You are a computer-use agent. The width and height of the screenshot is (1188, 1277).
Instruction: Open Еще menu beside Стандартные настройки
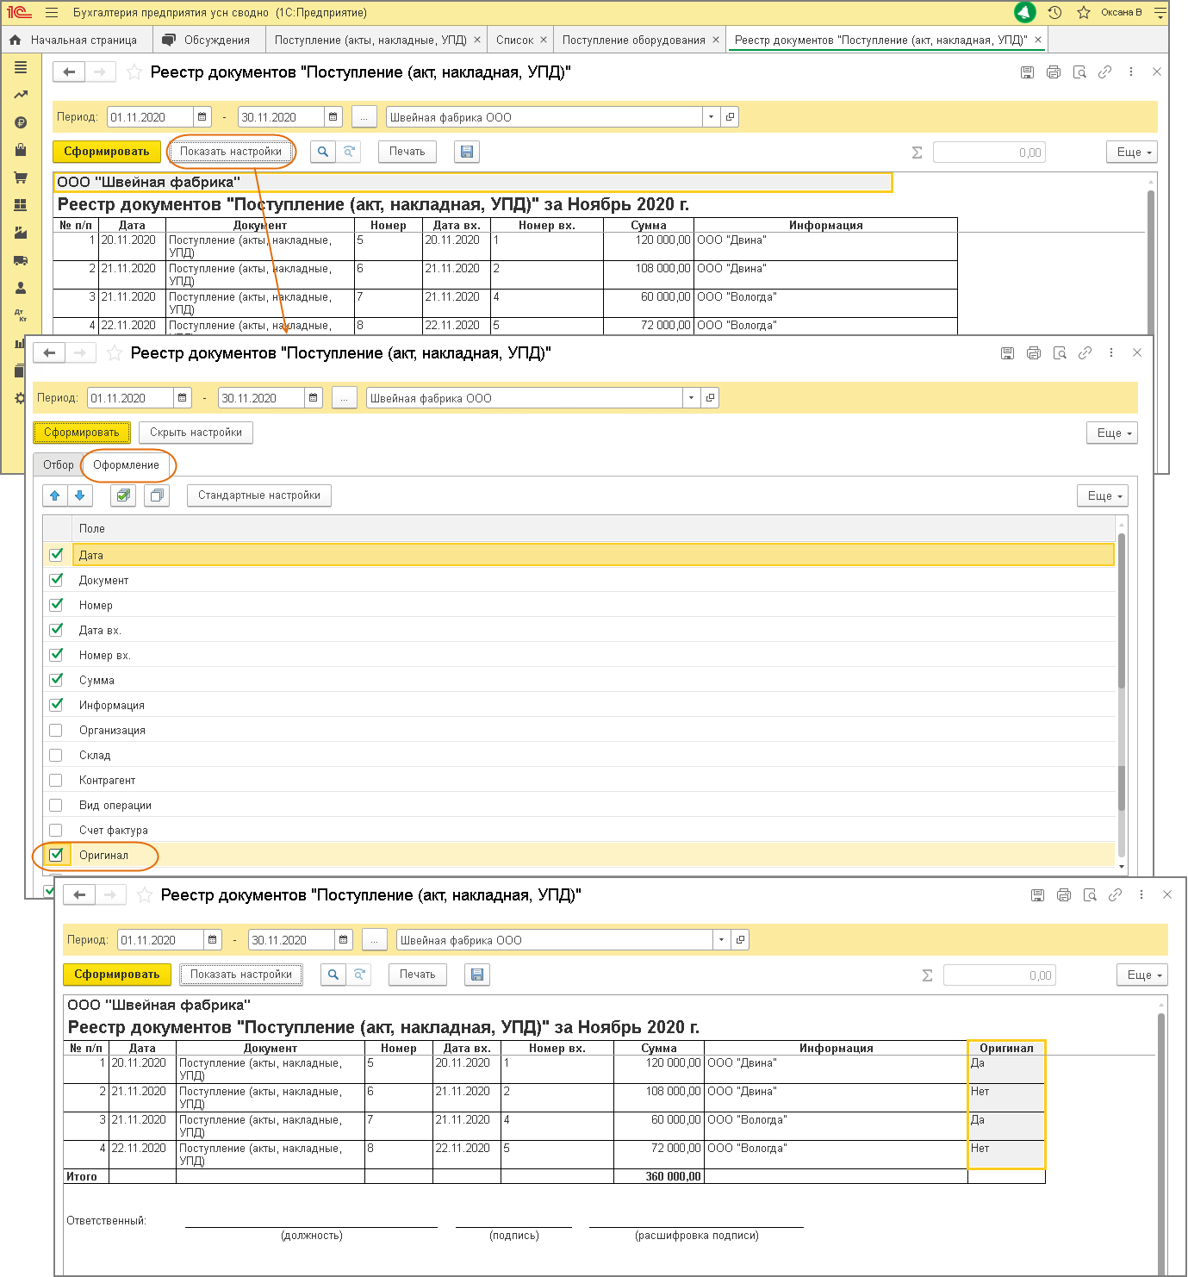tap(1103, 495)
